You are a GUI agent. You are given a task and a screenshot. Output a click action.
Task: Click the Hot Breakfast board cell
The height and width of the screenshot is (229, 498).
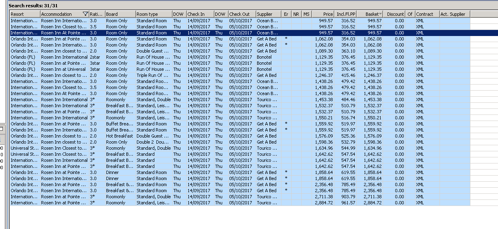coord(119,136)
